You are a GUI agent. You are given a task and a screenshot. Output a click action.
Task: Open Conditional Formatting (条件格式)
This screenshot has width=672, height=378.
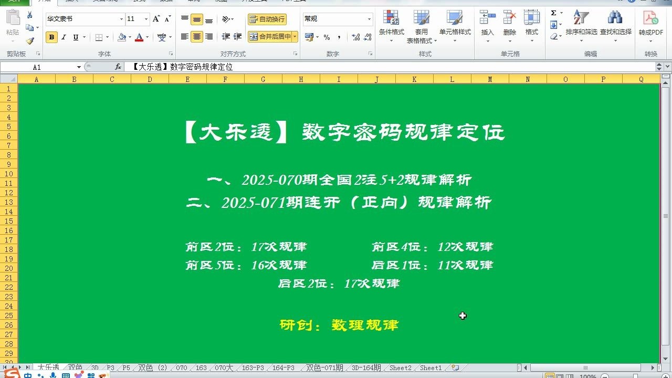click(392, 26)
